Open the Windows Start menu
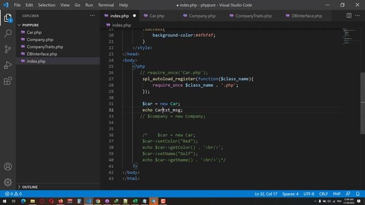 coord(5,201)
